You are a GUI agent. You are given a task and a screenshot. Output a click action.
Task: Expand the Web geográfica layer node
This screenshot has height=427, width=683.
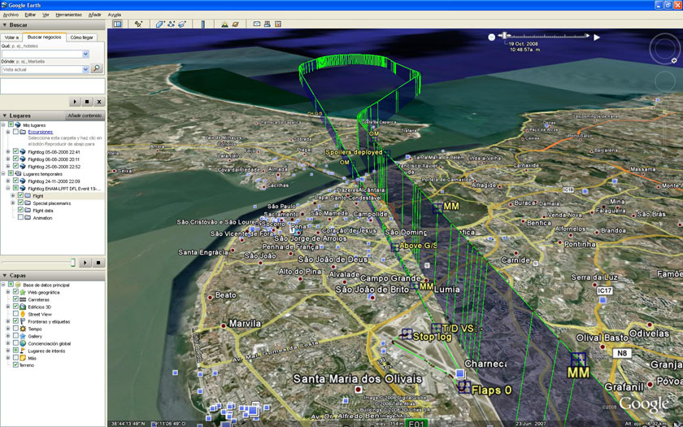point(8,292)
